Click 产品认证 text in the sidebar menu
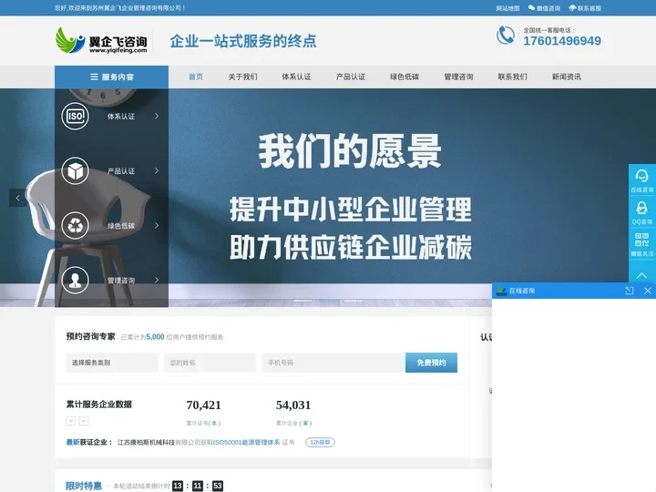The height and width of the screenshot is (492, 656). point(121,171)
